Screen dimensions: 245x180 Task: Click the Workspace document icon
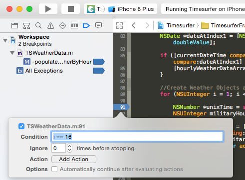[x=13, y=40]
